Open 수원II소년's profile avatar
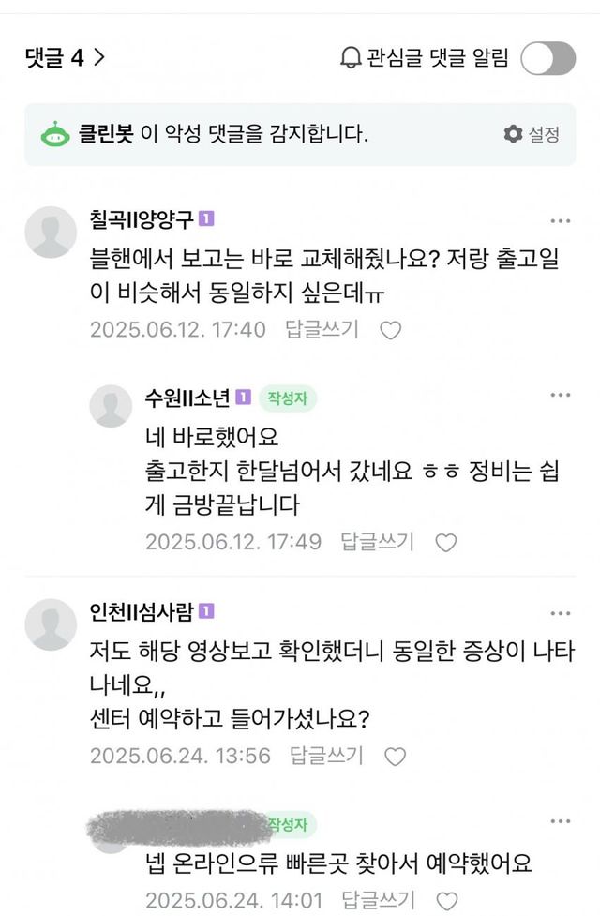This screenshot has width=600, height=916. click(x=111, y=406)
